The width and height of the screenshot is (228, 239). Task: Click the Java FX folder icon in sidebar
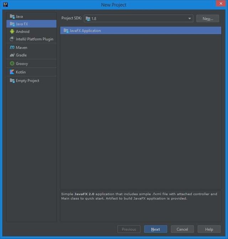12,24
